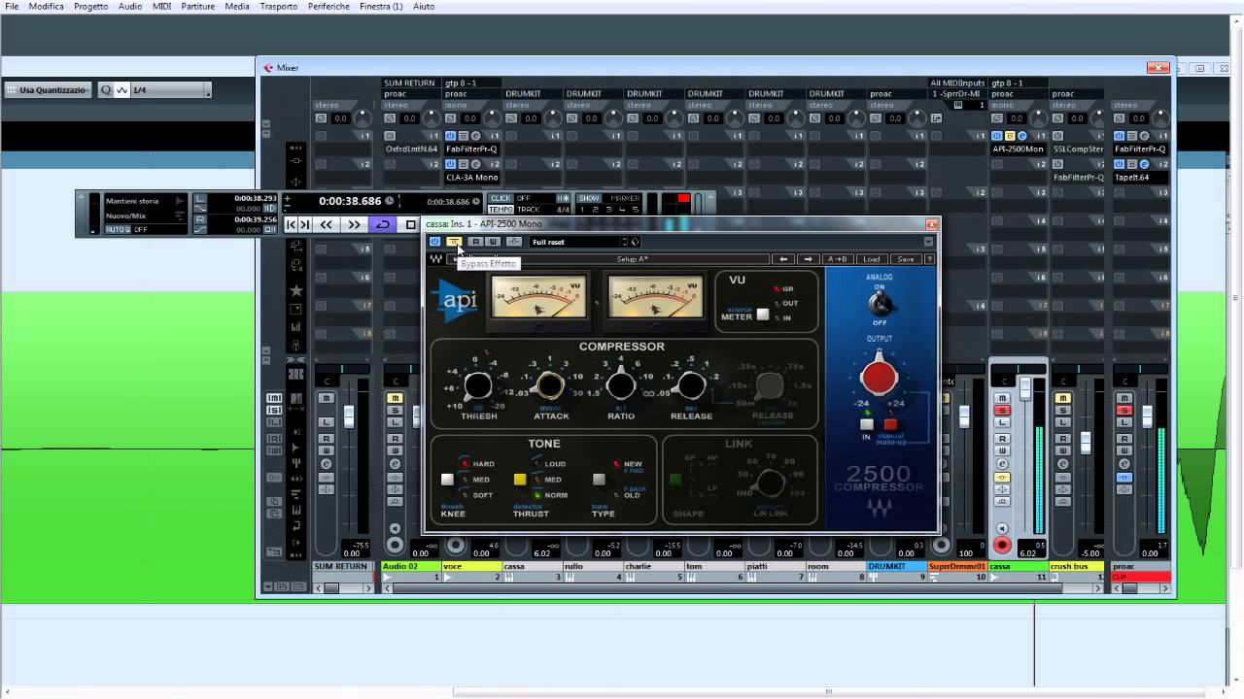This screenshot has height=699, width=1244.
Task: Click the L/R LINK knob
Action: [771, 483]
